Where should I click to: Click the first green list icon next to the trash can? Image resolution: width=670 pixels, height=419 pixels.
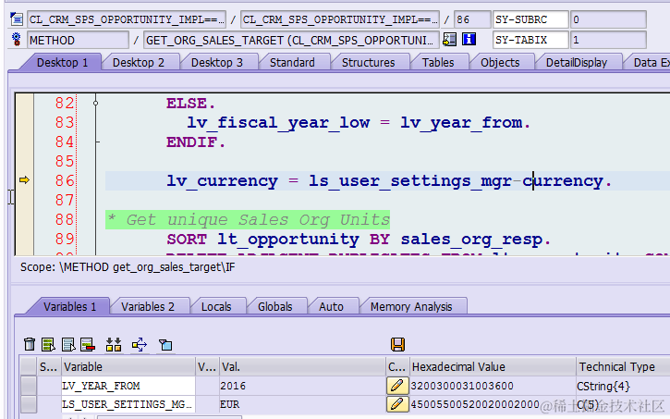click(x=48, y=344)
